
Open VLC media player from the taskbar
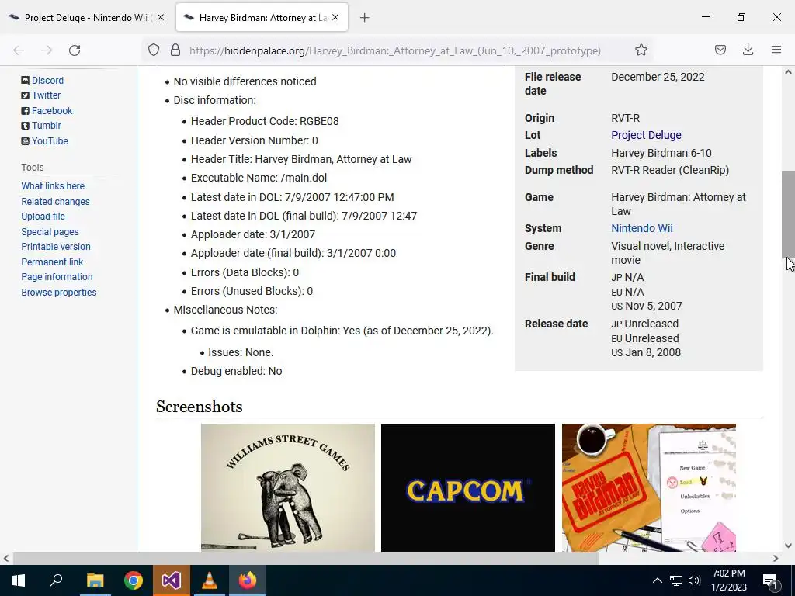point(210,580)
